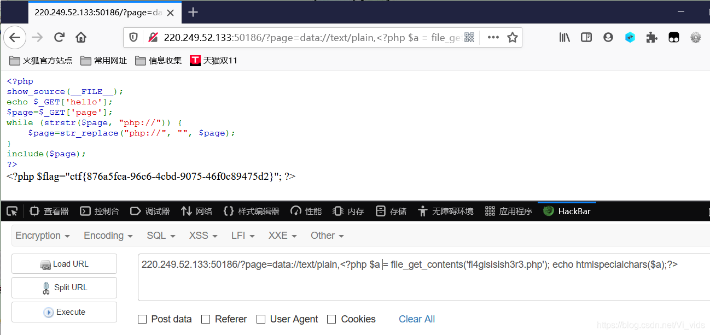Click the show_source(__FILE__); code line
Screen dimensions: 710x335
coord(65,92)
